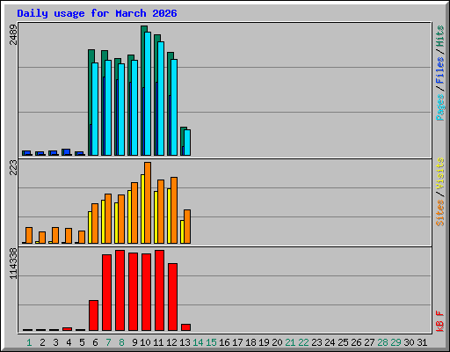The image size is (450, 352).
Task: Click the red KB bar for day 8
Action: [120, 290]
